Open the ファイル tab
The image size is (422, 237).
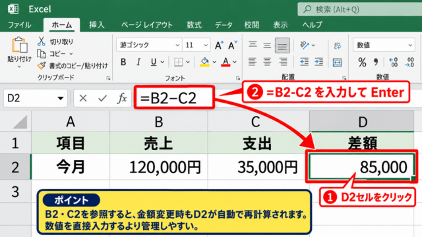(x=19, y=25)
